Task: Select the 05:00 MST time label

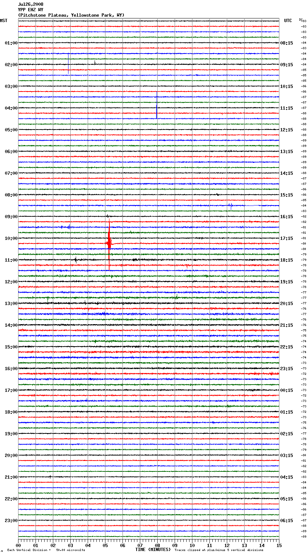Action: [x=11, y=130]
